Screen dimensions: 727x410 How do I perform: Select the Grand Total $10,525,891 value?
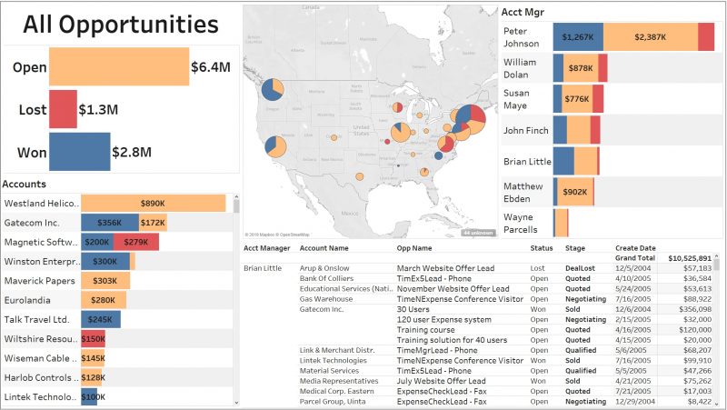pos(690,258)
